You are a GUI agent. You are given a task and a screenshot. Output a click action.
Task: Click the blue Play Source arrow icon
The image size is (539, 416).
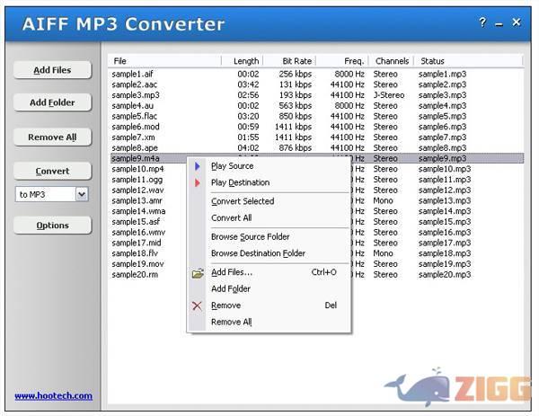[x=198, y=166]
